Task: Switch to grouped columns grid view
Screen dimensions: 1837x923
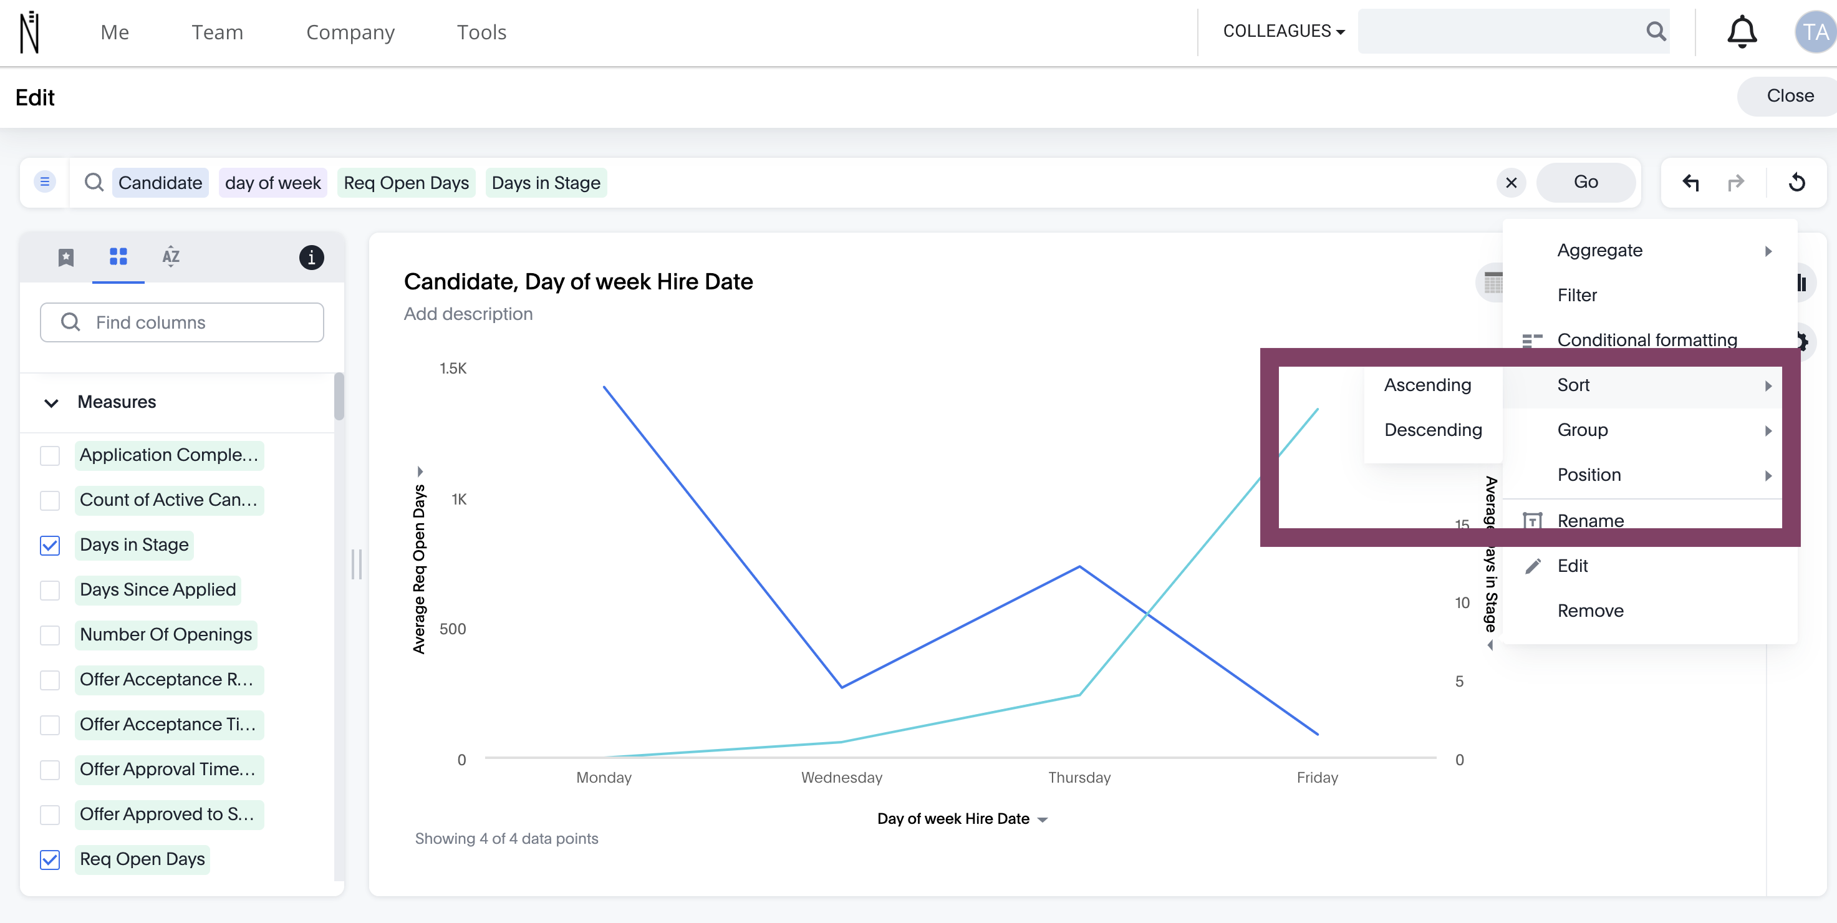Action: coord(118,256)
